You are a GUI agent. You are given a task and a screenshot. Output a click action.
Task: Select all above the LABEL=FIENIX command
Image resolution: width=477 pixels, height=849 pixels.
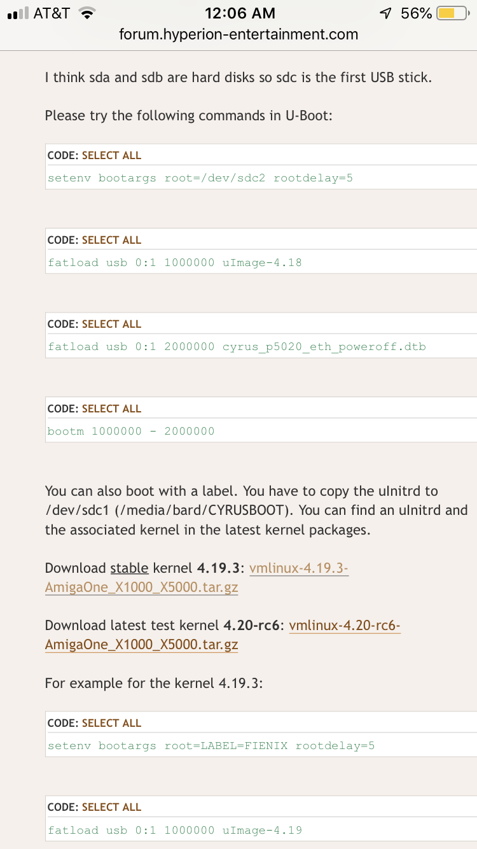point(111,723)
